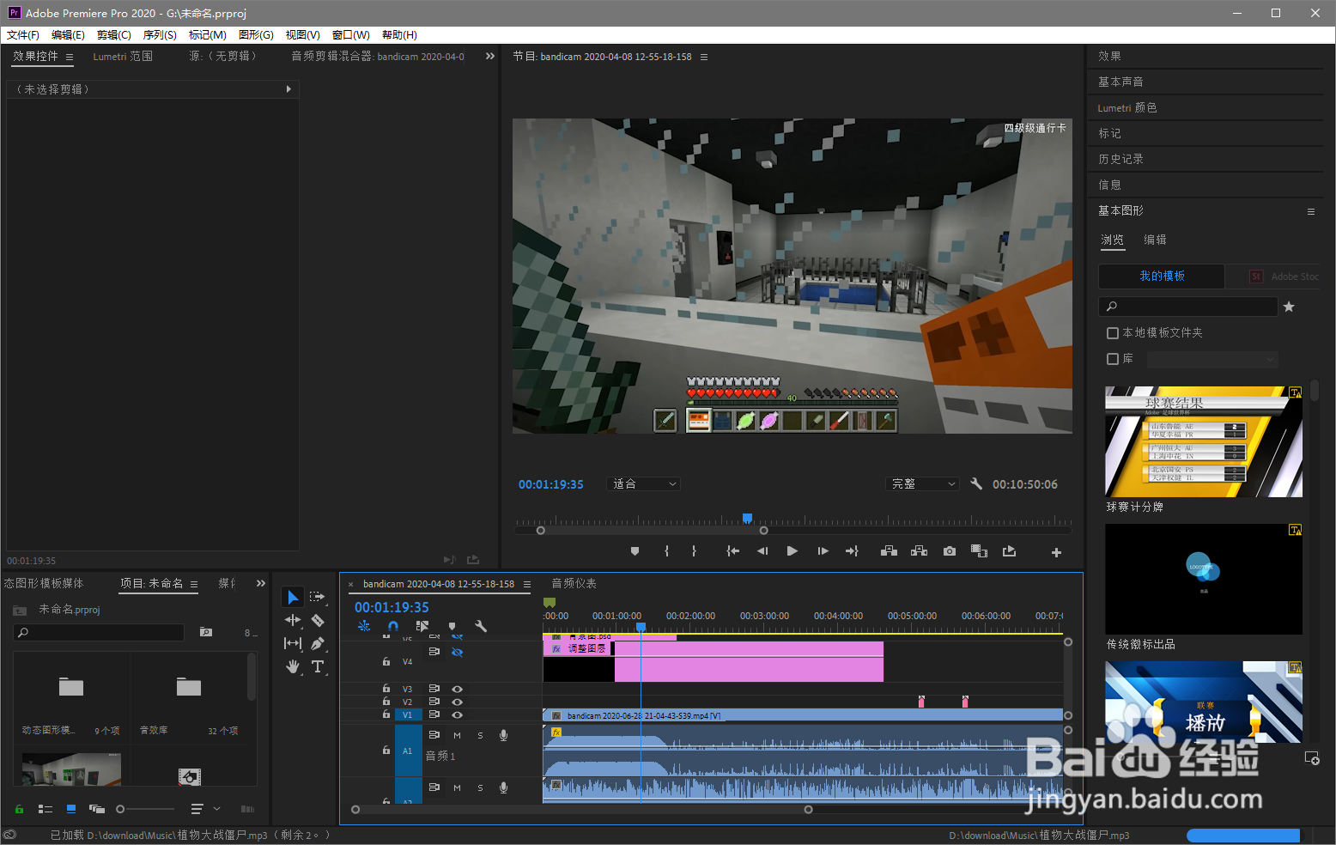Select the Type tool
Image resolution: width=1336 pixels, height=845 pixels.
[x=318, y=666]
